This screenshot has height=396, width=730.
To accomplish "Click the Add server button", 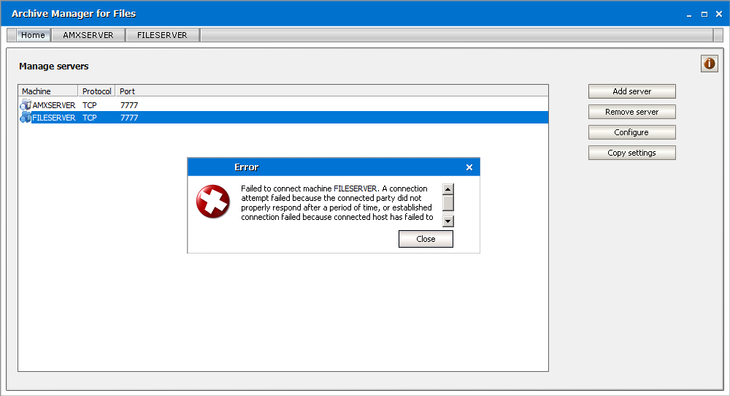I will pyautogui.click(x=631, y=91).
